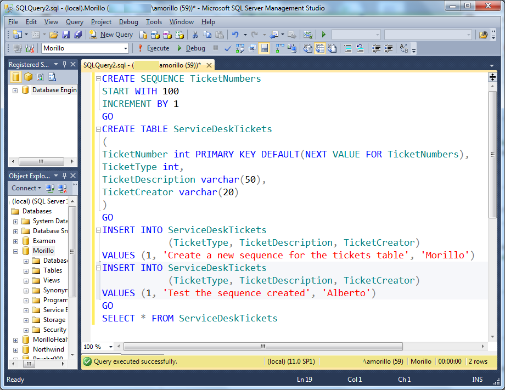The image size is (505, 390).
Task: Click the editor vertical scrollbar thumb
Action: [492, 155]
